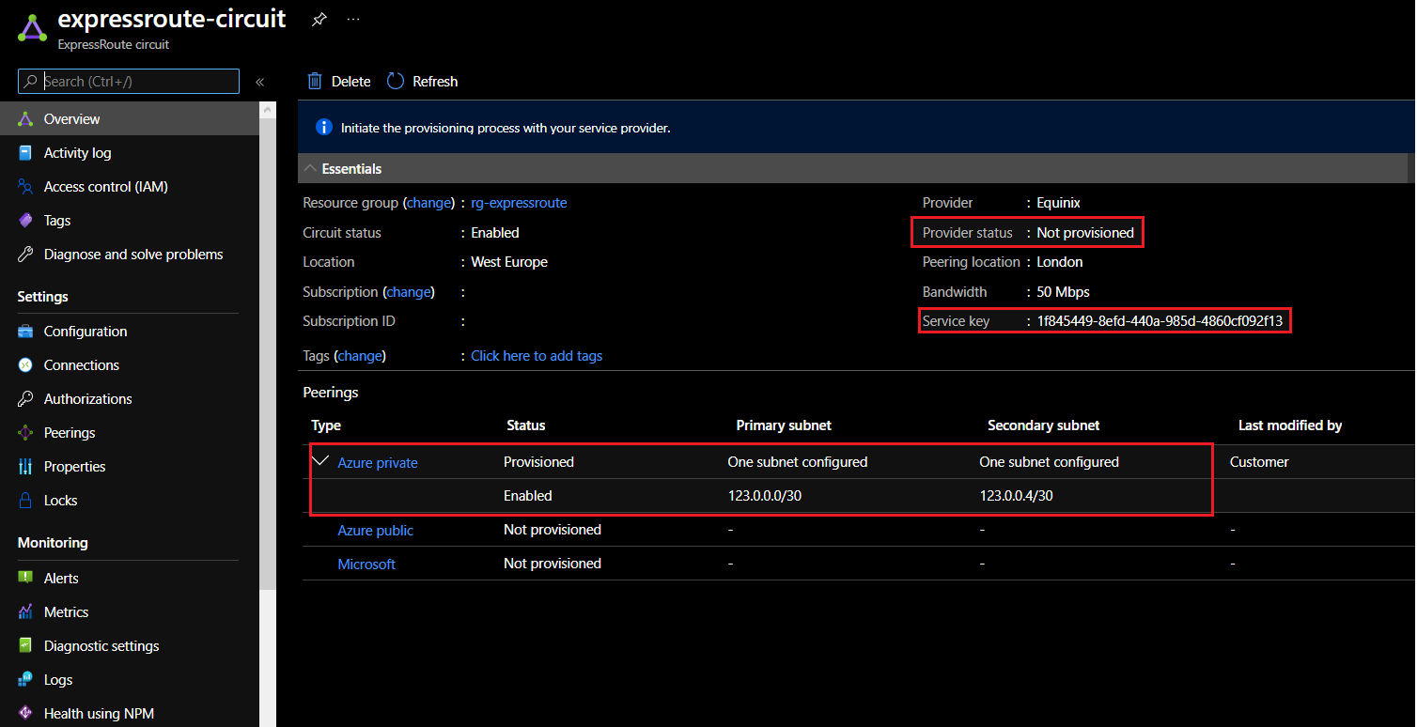The width and height of the screenshot is (1417, 727).
Task: Click the Peering location London value
Action: [1060, 262]
